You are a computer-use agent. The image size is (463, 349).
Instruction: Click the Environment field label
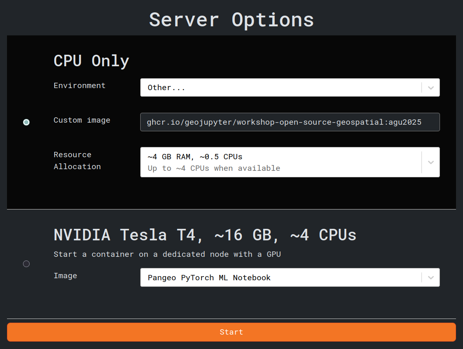coord(79,86)
